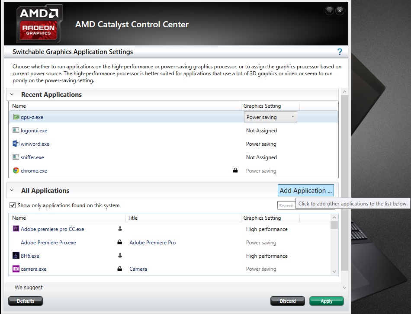Image resolution: width=411 pixels, height=314 pixels.
Task: Click lock icon on camera.exe row
Action: tap(119, 269)
